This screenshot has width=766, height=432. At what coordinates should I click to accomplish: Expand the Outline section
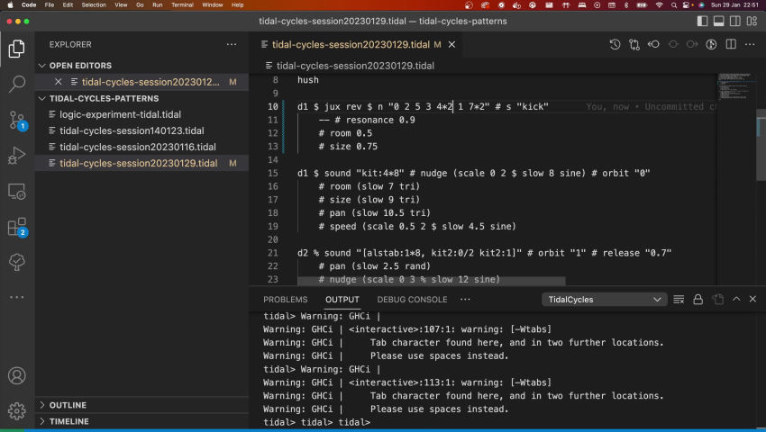coord(42,405)
